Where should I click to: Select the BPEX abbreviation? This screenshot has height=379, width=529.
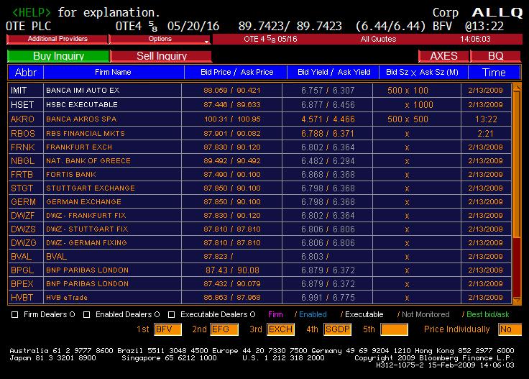[22, 284]
